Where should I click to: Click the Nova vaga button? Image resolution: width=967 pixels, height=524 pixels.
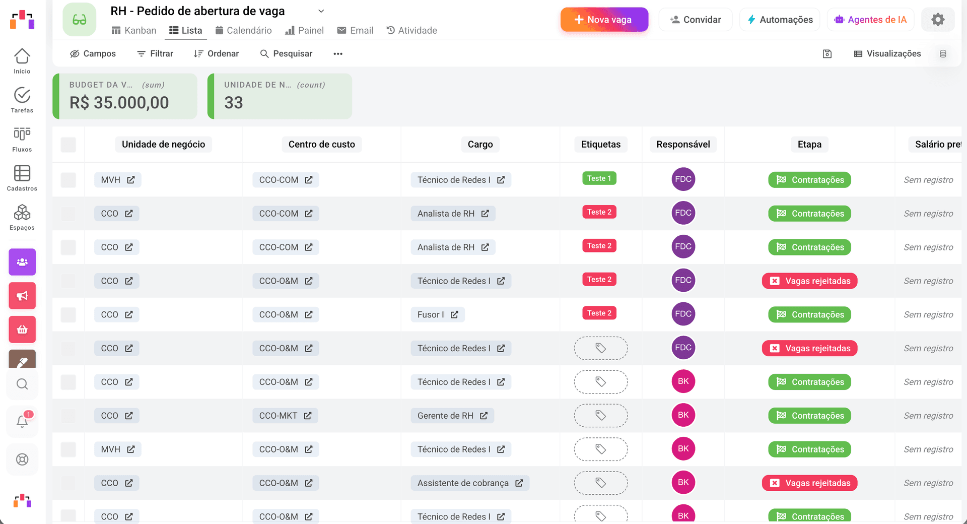coord(604,20)
